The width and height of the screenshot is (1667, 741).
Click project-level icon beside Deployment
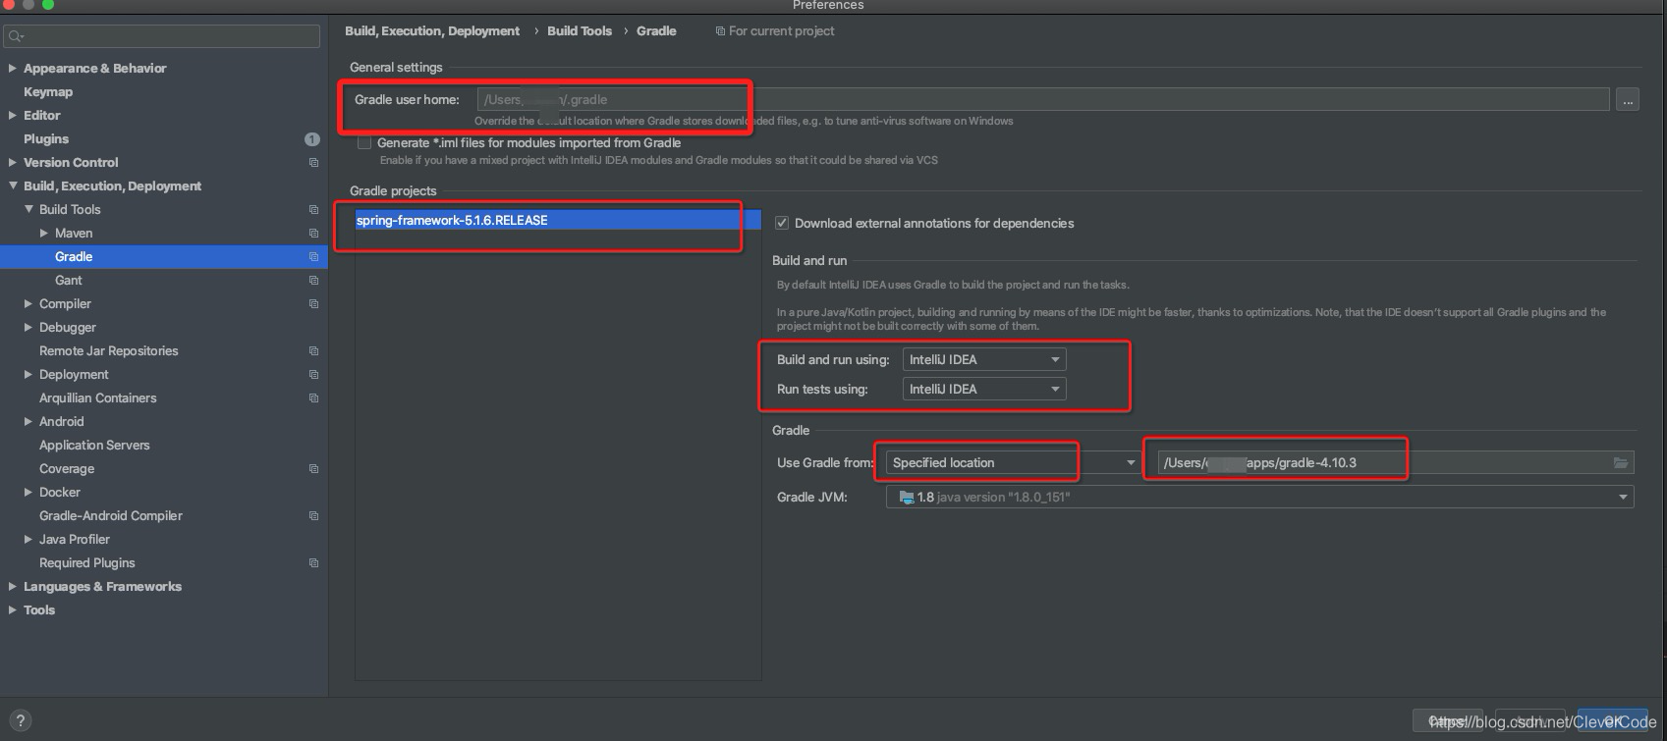tap(313, 374)
